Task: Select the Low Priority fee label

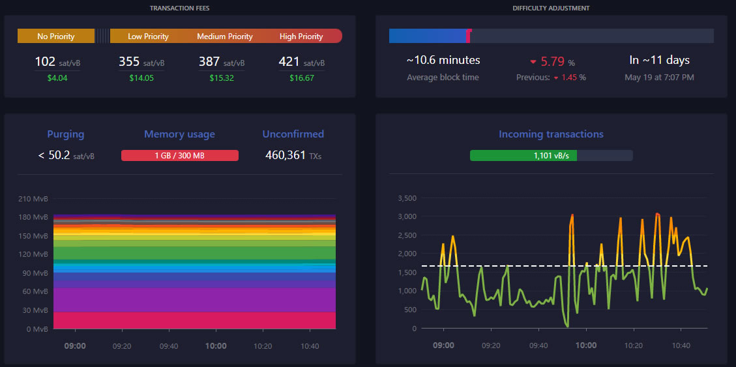Action: click(148, 37)
